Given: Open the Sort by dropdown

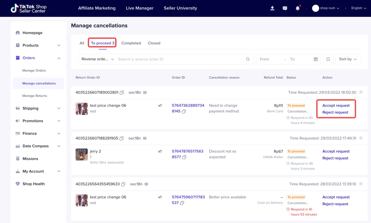Looking at the screenshot, I should (348, 59).
